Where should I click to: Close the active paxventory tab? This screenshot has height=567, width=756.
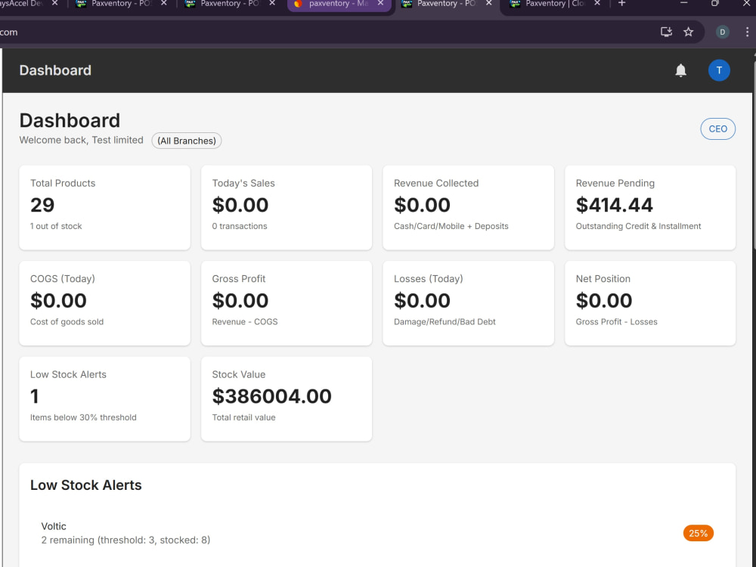380,3
